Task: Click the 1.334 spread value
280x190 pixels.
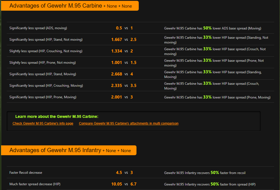Action: [117, 51]
